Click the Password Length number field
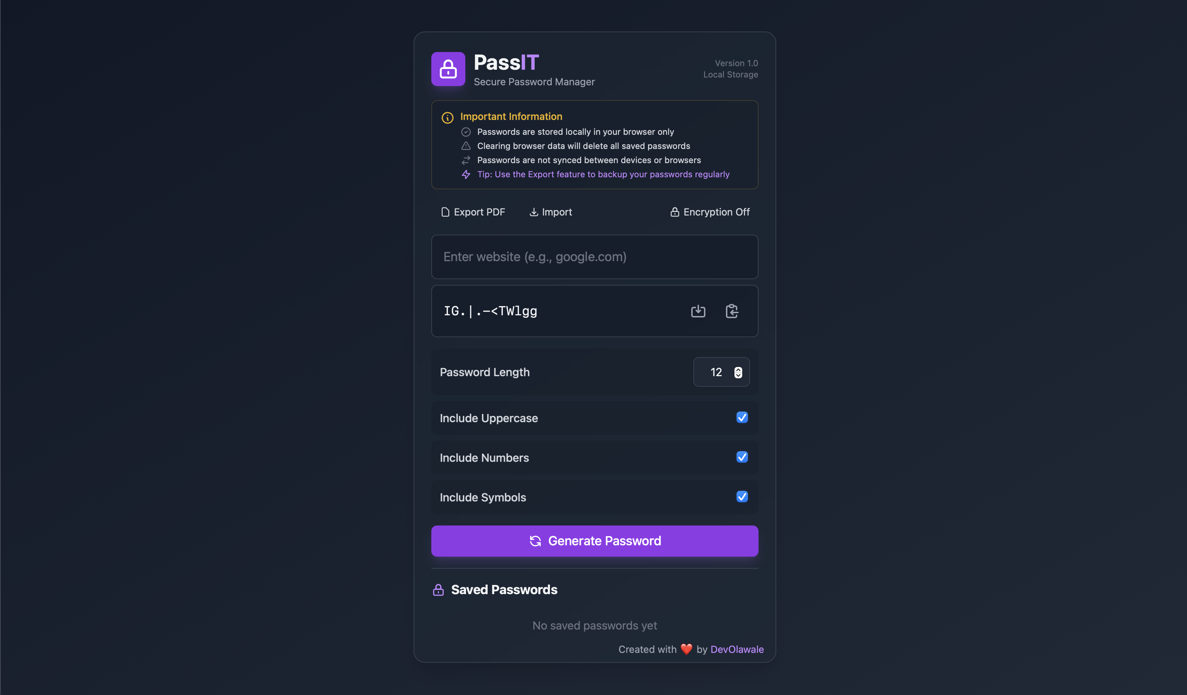 point(721,372)
